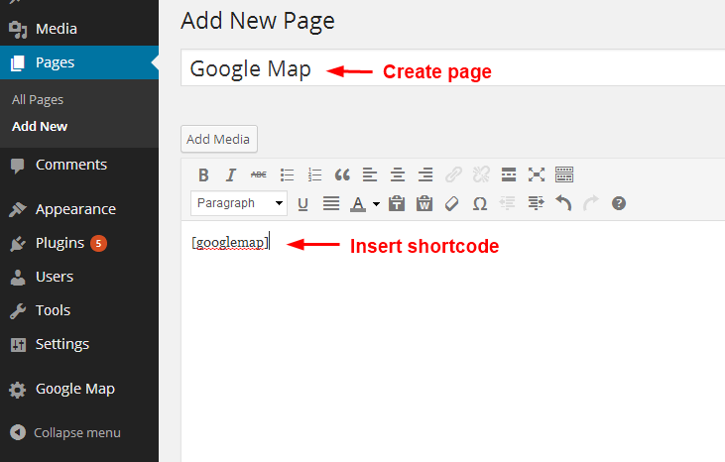The width and height of the screenshot is (725, 462).
Task: Open the special character (omega) picker
Action: point(480,203)
